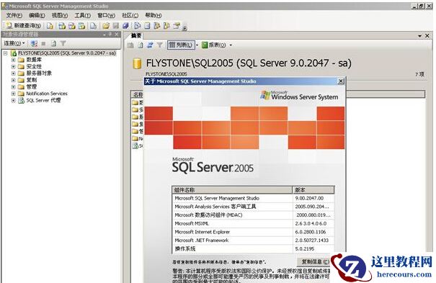Select the Microsoft MSXML row
The width and height of the screenshot is (436, 283).
[x=253, y=223]
